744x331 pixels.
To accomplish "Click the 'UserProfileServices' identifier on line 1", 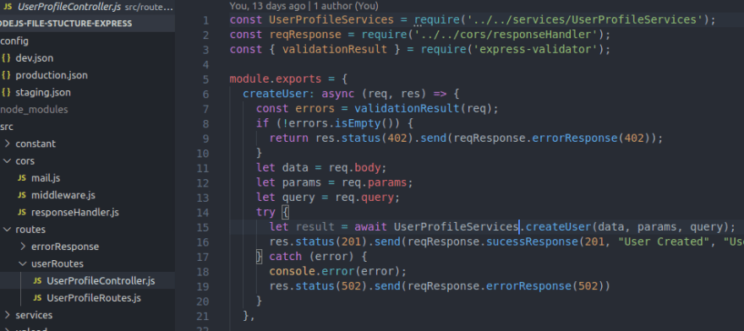I will tap(331, 20).
